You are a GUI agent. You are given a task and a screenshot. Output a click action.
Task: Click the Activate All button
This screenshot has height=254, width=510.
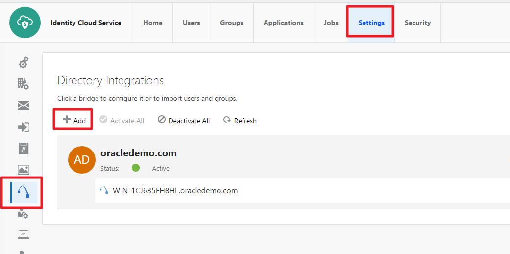[121, 120]
